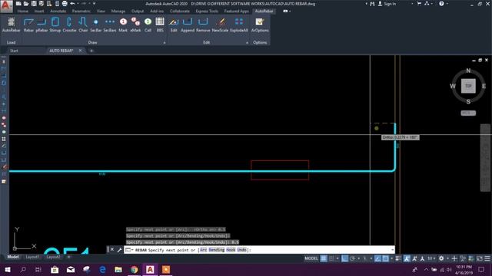Select the SecBars tool

pos(110,25)
